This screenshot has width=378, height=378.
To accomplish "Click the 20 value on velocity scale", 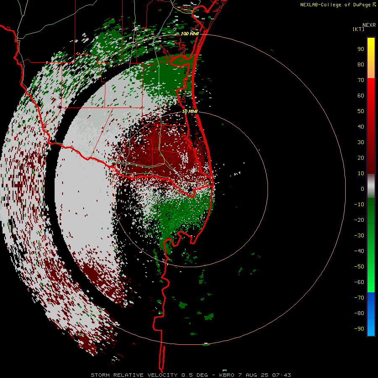I will pos(361,157).
